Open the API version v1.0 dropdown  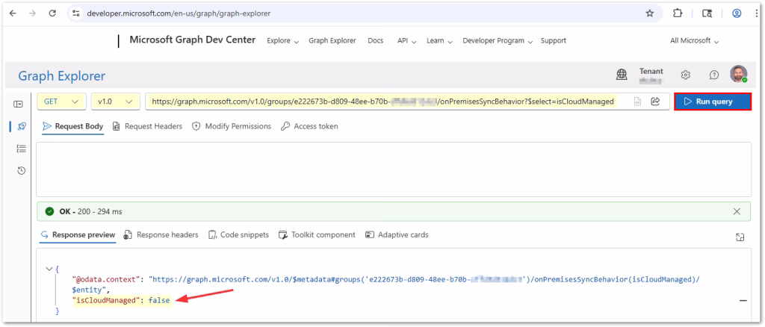(115, 102)
